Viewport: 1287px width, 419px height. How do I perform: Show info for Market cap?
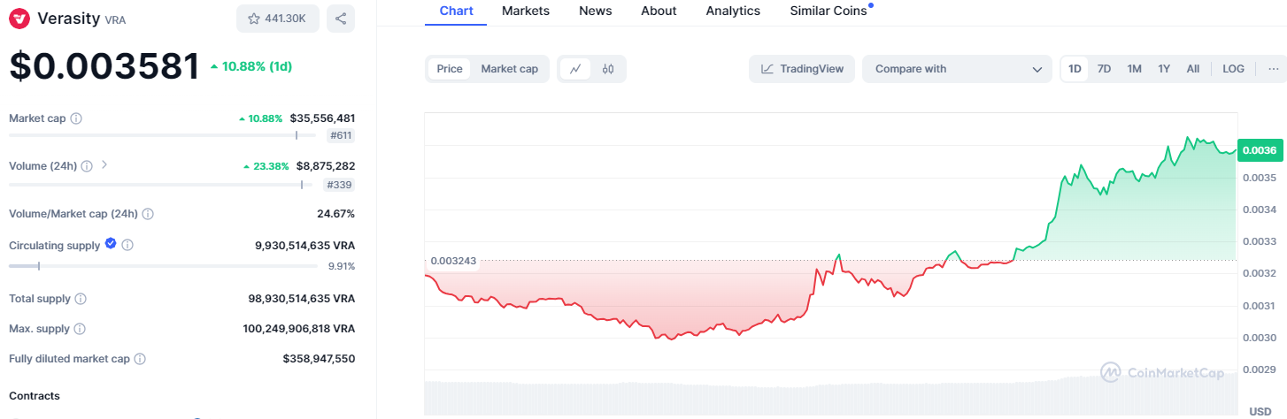pos(76,118)
